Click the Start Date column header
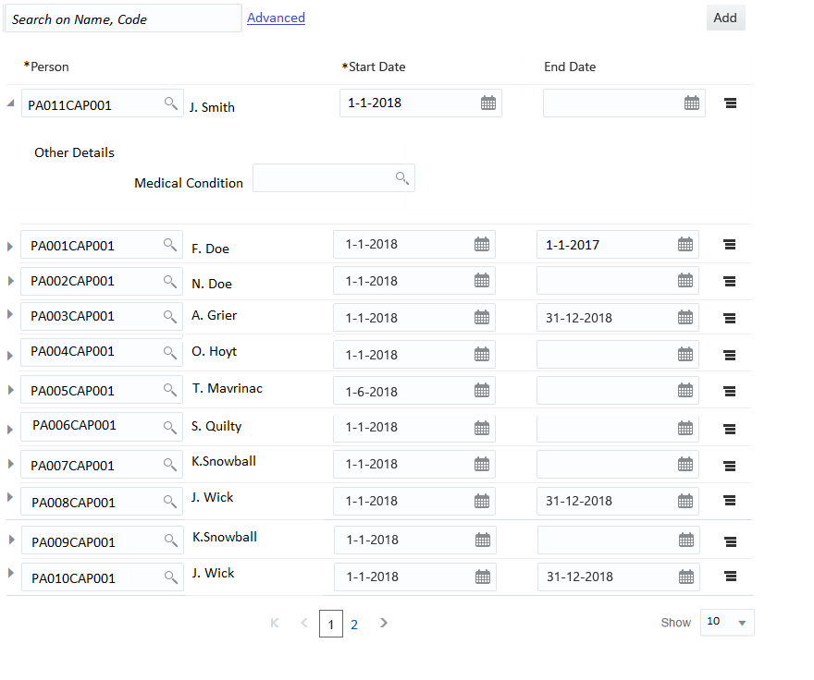This screenshot has width=814, height=680. [374, 67]
